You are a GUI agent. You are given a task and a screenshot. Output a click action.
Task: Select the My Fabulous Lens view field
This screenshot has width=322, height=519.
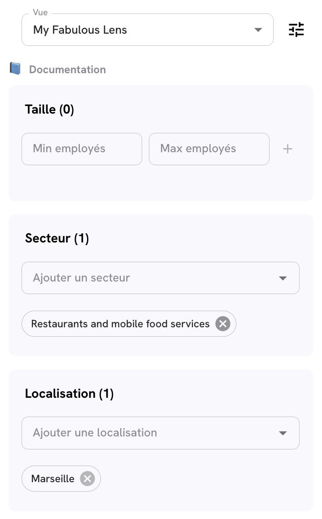click(x=135, y=30)
